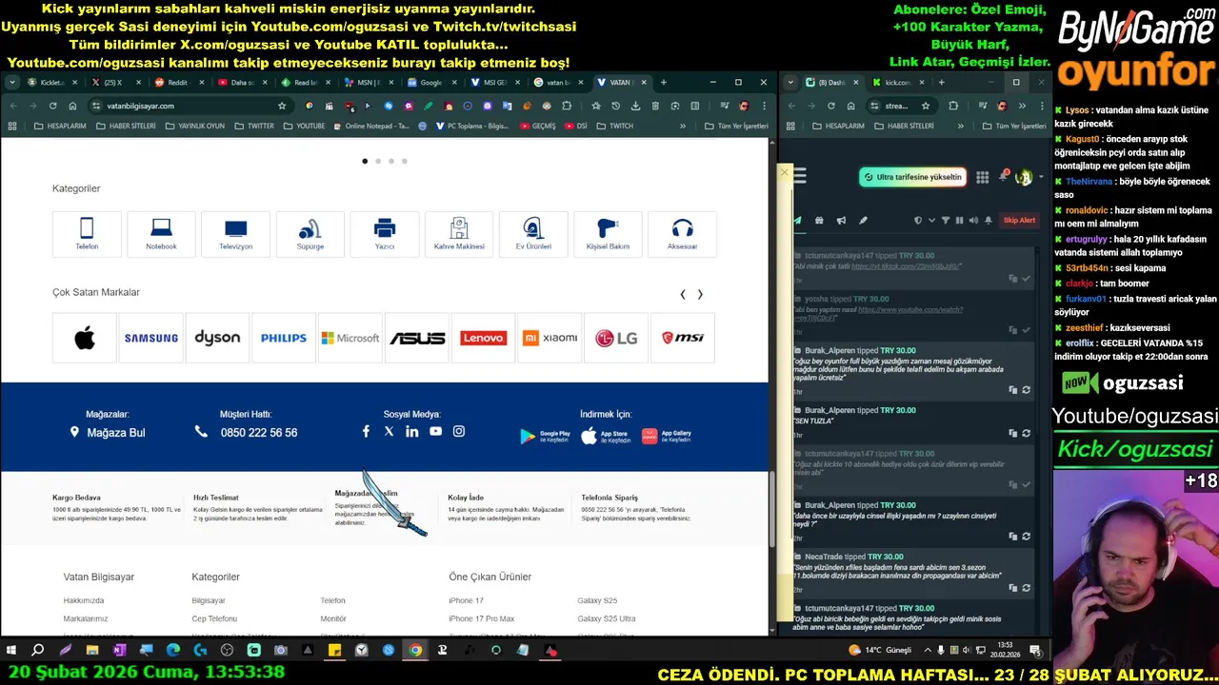Select the fourth carousel dot
This screenshot has width=1219, height=685.
405,162
